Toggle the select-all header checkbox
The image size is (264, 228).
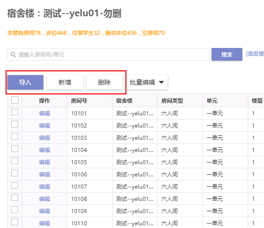tap(15, 100)
